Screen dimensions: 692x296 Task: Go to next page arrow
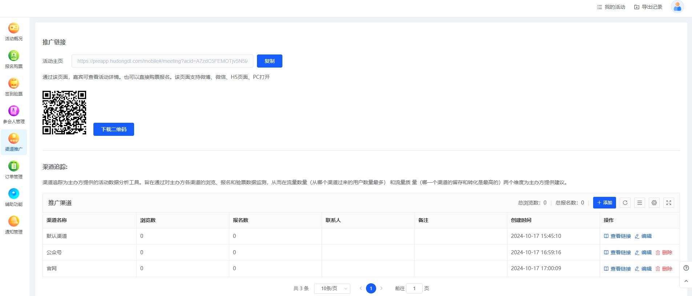[x=381, y=288]
